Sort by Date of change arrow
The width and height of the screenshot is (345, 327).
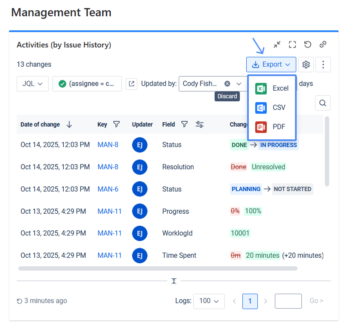click(69, 124)
